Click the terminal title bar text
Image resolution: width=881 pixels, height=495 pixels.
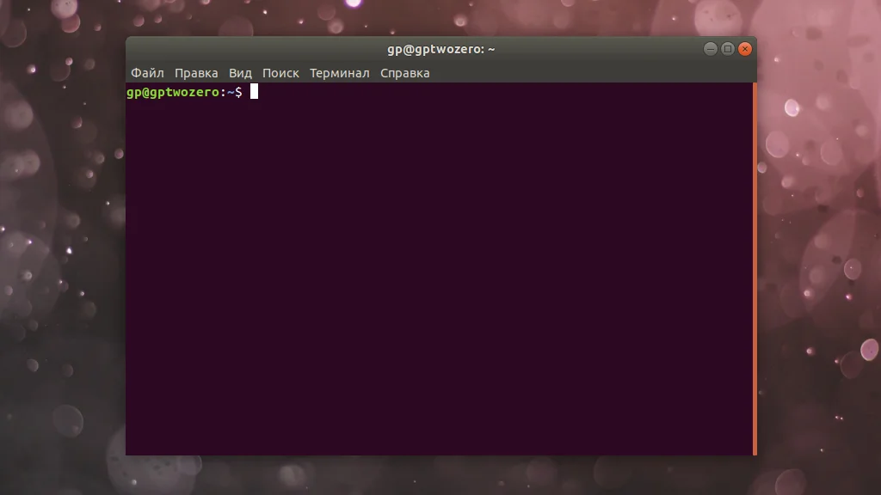pyautogui.click(x=441, y=49)
